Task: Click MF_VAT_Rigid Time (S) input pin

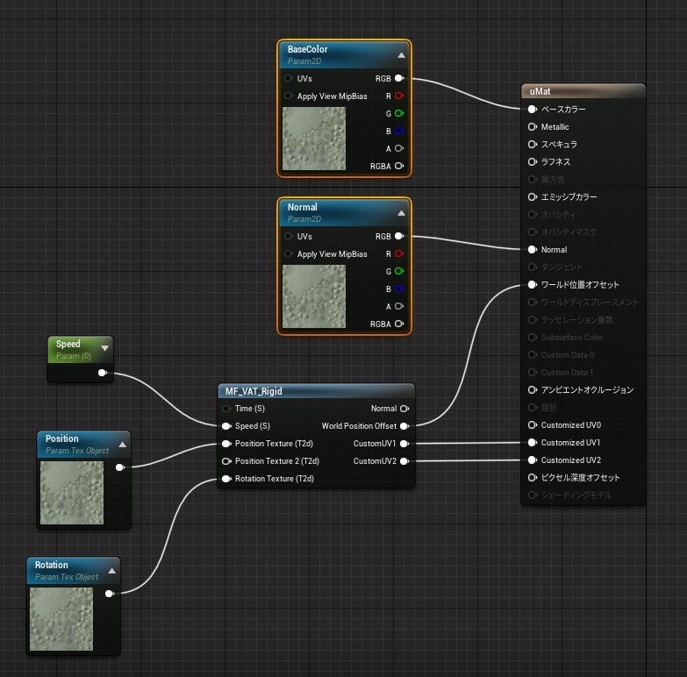Action: pyautogui.click(x=226, y=409)
